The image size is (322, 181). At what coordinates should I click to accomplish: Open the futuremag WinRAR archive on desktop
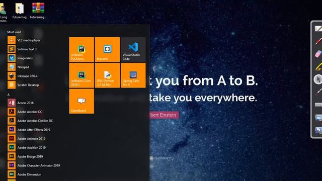tap(38, 11)
